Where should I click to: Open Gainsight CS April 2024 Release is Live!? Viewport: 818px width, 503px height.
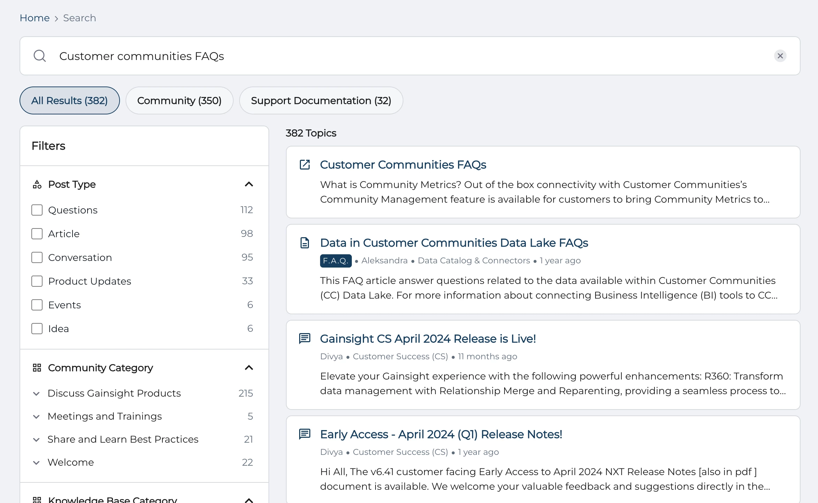click(428, 338)
